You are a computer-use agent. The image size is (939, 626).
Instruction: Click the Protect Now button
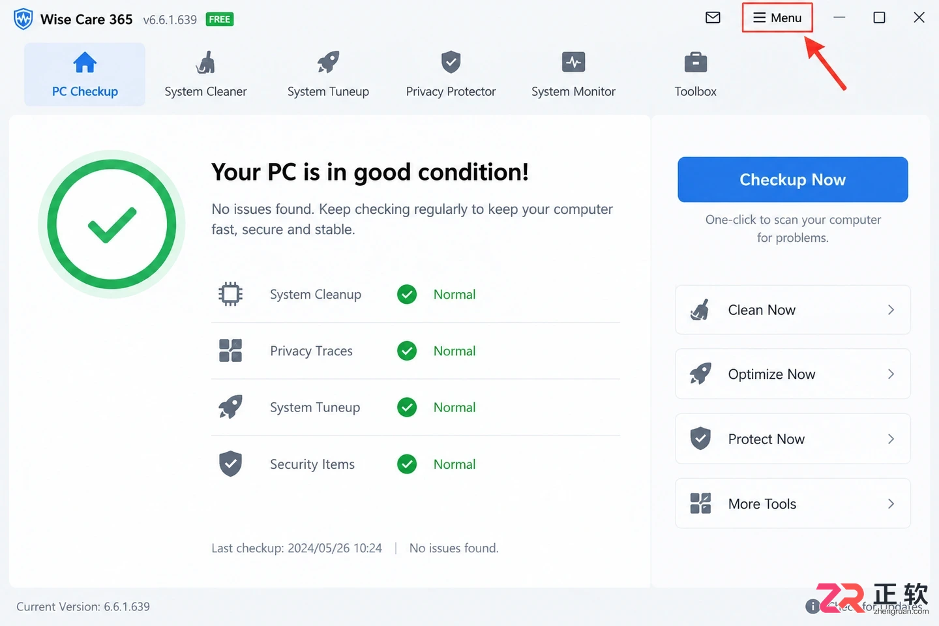(792, 439)
